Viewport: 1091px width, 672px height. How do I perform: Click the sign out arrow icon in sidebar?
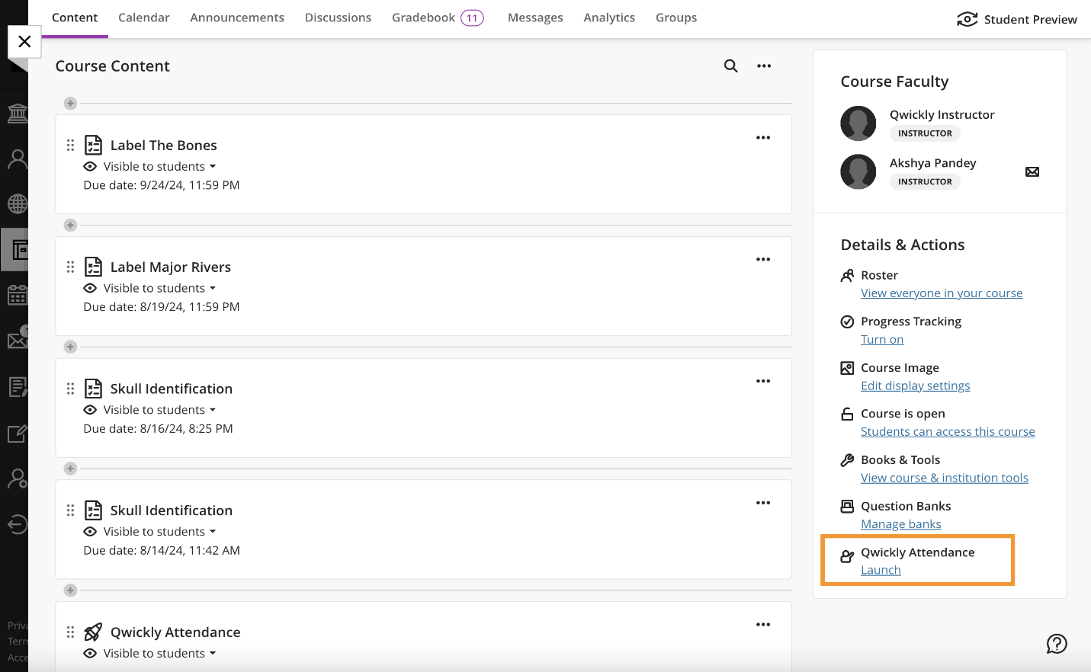[x=18, y=524]
